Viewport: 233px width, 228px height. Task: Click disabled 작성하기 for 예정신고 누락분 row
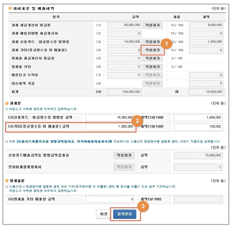pos(152,75)
